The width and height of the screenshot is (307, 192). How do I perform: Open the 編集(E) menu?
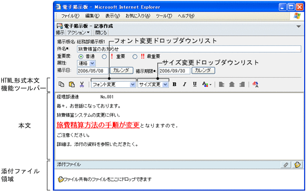[92, 16]
